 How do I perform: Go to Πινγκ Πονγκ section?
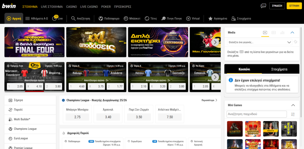click(172, 19)
